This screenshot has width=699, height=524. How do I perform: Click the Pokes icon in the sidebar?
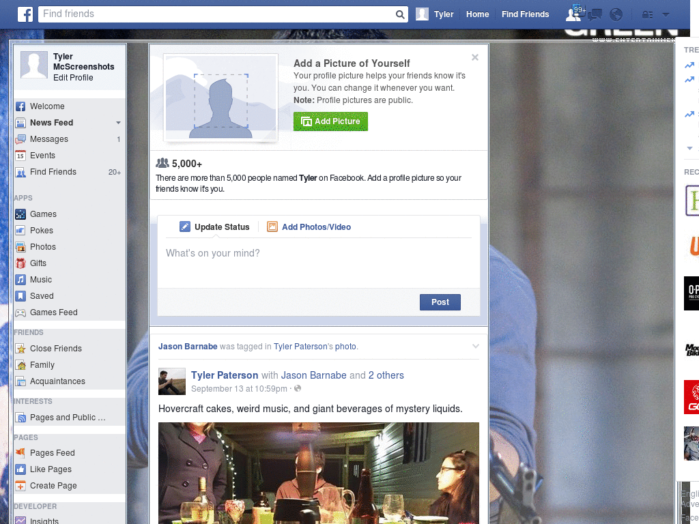pos(20,231)
